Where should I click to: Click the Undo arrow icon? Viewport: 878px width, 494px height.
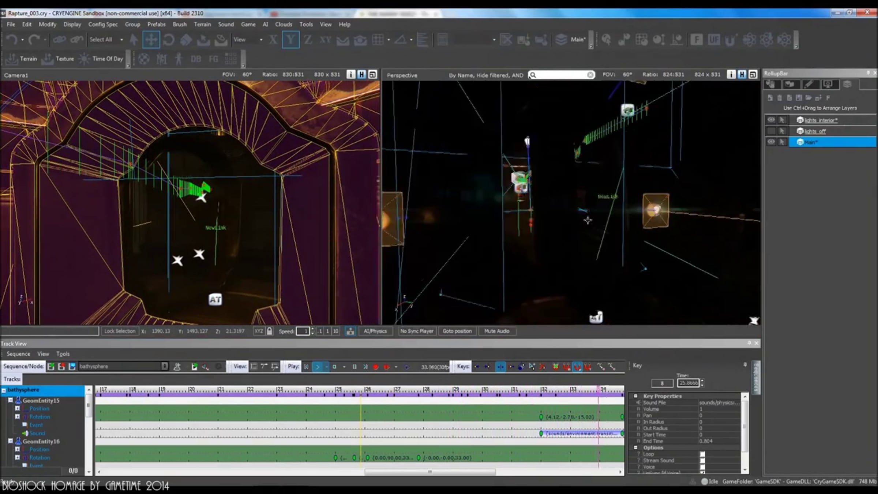12,40
